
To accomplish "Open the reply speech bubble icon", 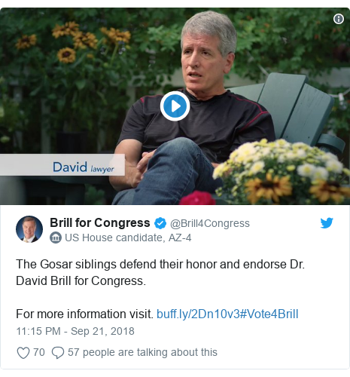I will [58, 352].
